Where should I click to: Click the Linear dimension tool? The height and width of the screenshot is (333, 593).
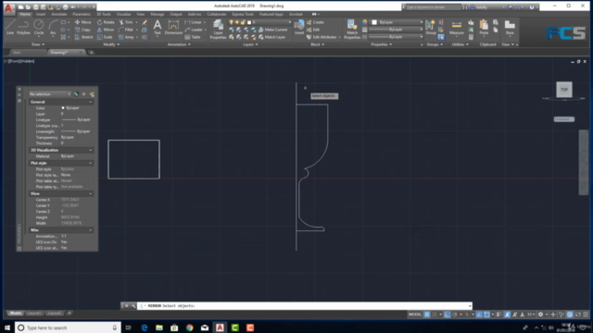tap(194, 22)
